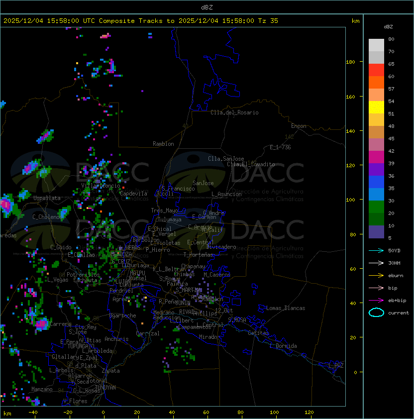
Task: Click the 'Tres_Mayo' map label
Action: [164, 210]
